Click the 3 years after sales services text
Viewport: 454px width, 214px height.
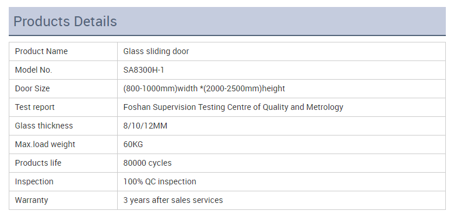tap(173, 200)
